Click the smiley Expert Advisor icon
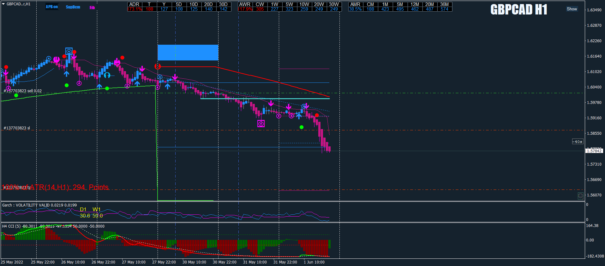This screenshot has width=605, height=266. (580, 196)
